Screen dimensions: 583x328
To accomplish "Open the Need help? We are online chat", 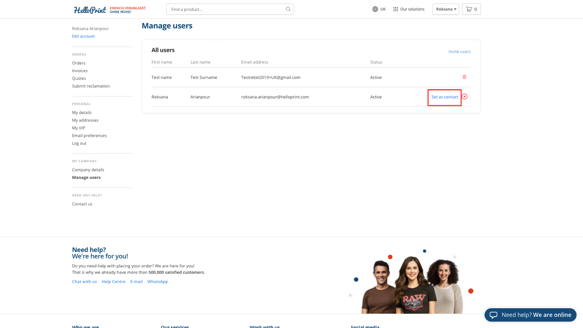I will tap(530, 315).
